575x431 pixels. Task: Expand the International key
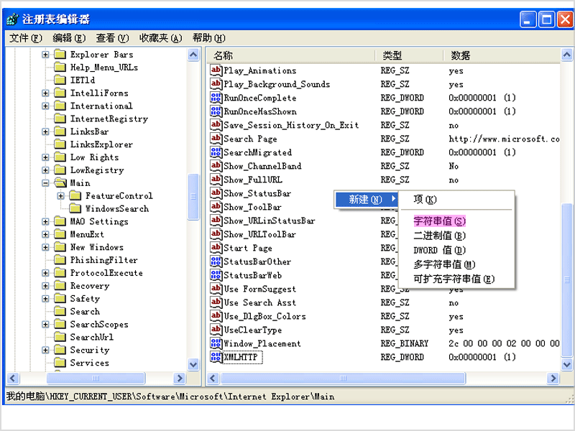(x=45, y=106)
